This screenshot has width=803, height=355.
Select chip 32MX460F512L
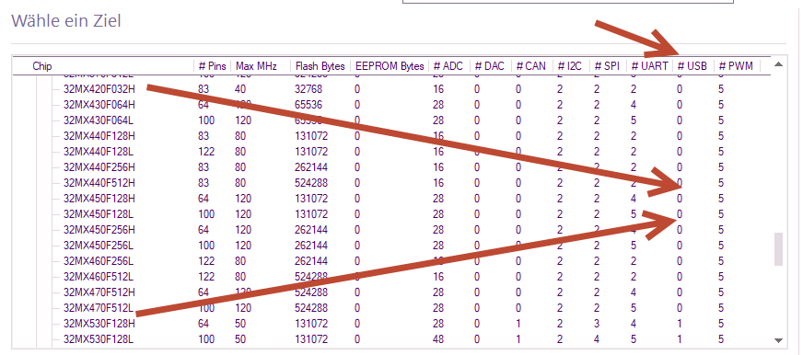[99, 276]
